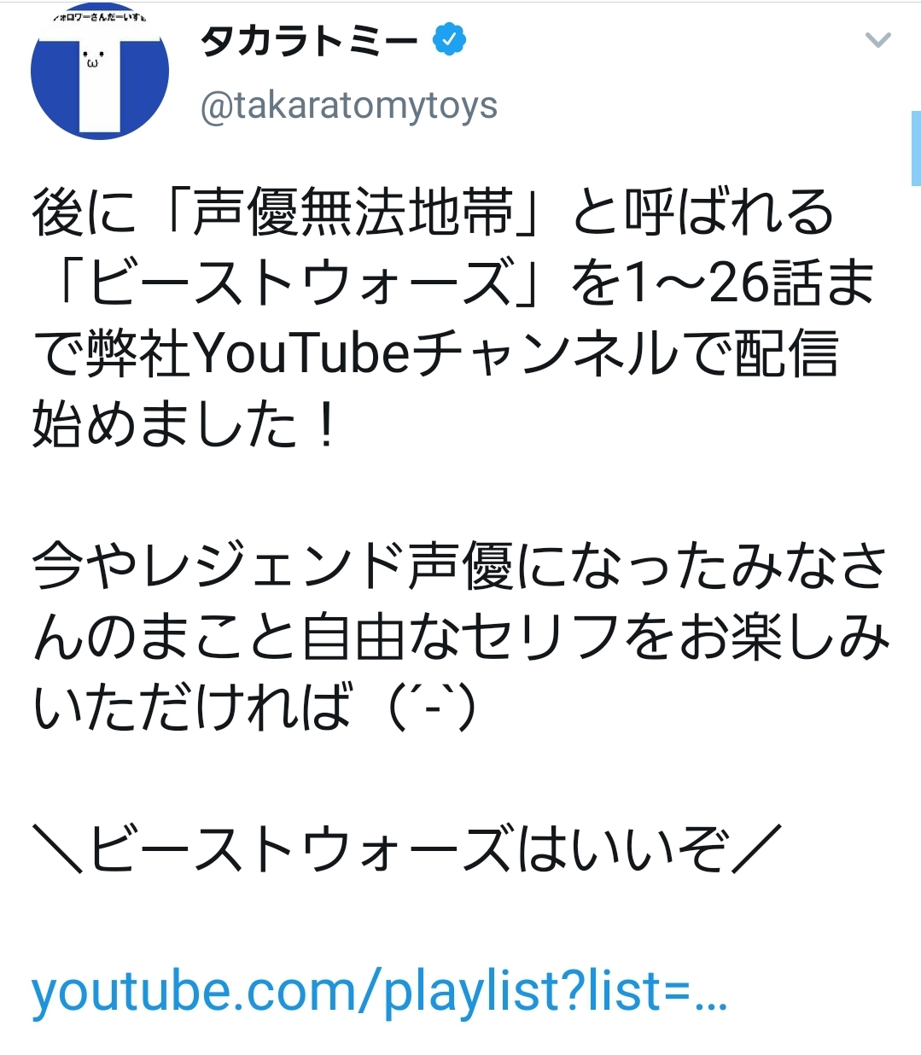Click the white T logo inside avatar
The image size is (921, 1055).
click(x=100, y=83)
